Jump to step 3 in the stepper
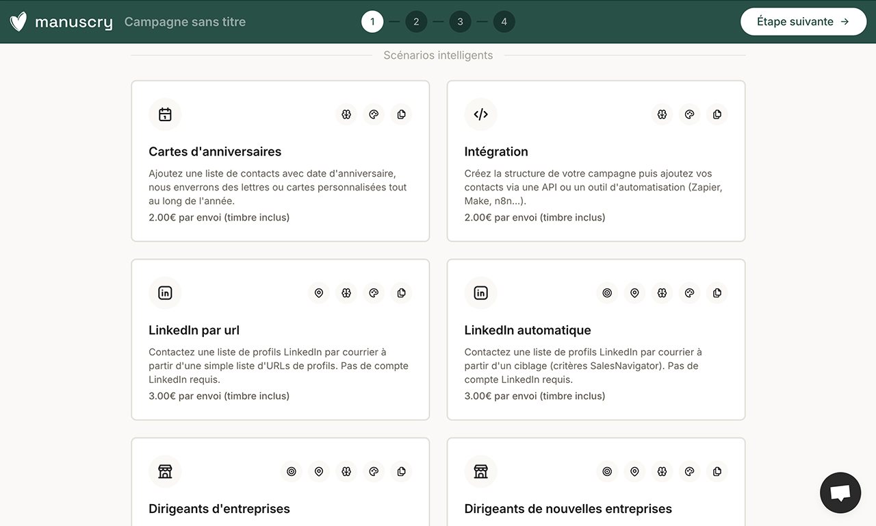Screen dimensions: 876x526 (460, 21)
